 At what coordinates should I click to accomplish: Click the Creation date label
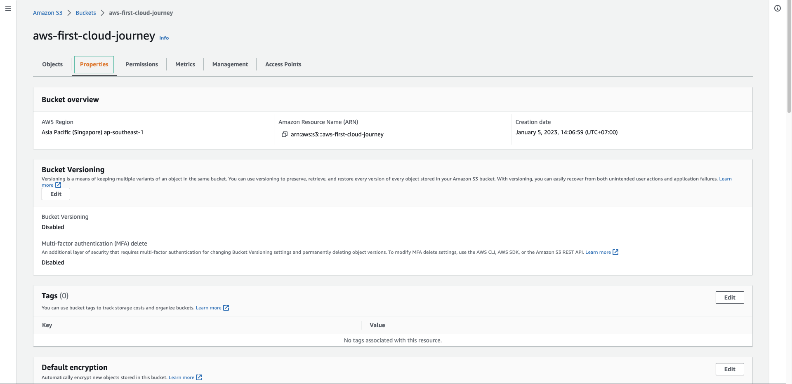533,122
